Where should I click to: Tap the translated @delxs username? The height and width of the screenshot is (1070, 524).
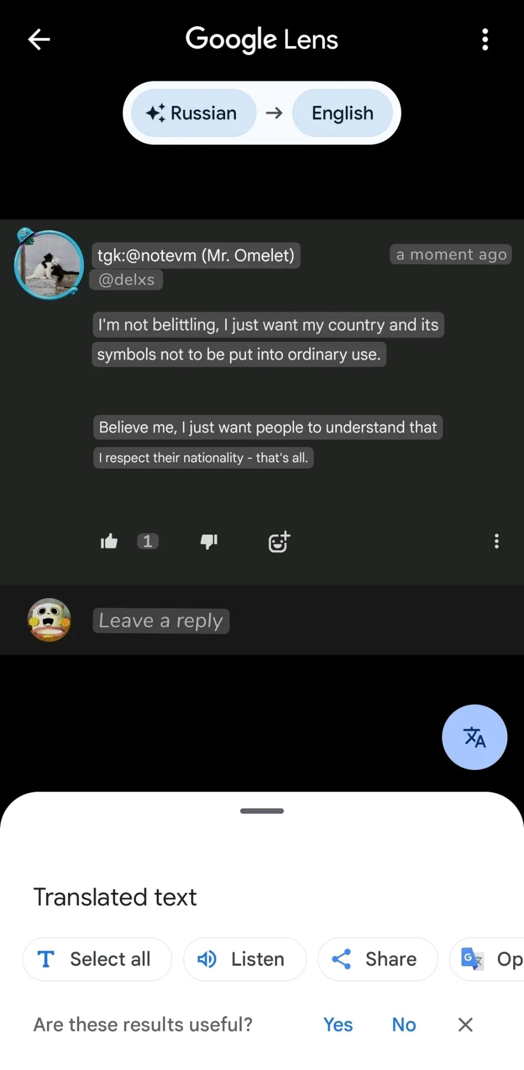click(126, 280)
